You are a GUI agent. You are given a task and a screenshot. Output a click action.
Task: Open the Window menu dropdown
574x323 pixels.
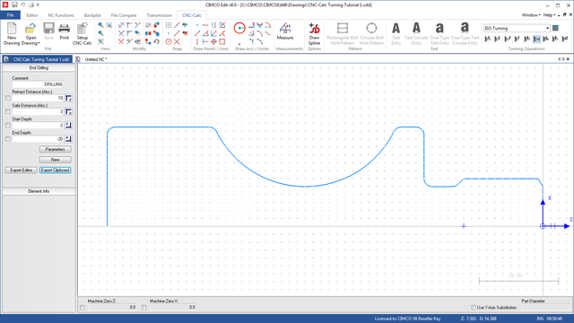pos(531,15)
